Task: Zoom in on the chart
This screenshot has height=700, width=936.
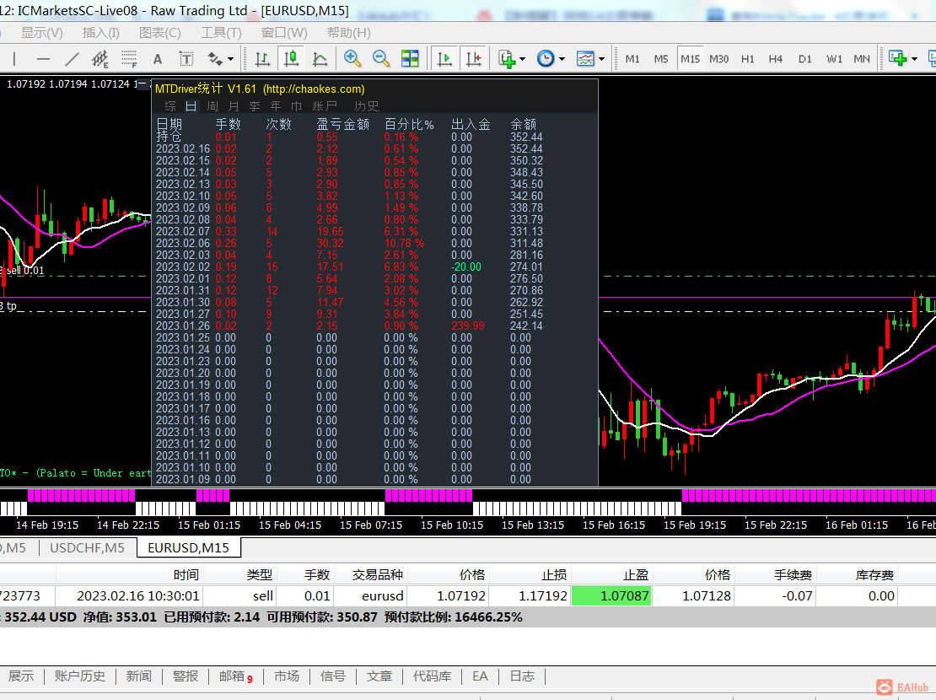Action: coord(352,58)
